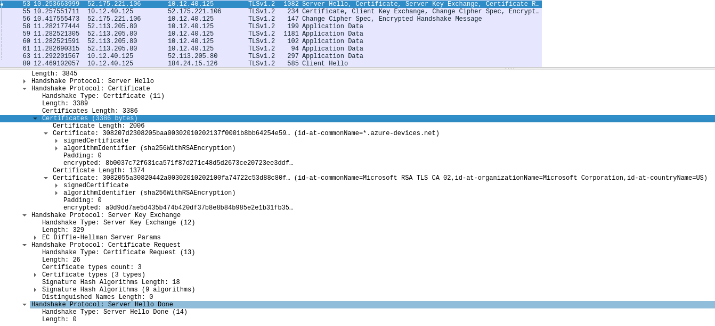Select the Length: 329 field

pyautogui.click(x=63, y=230)
